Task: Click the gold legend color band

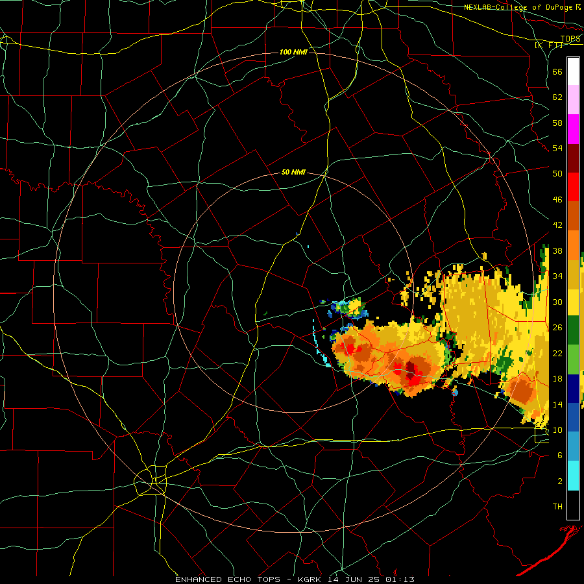Action: tap(573, 274)
